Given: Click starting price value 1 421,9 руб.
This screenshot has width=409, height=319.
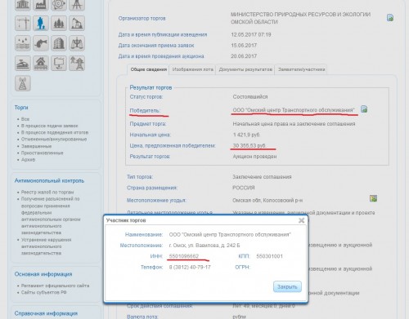Looking at the screenshot, I should click(x=246, y=135).
